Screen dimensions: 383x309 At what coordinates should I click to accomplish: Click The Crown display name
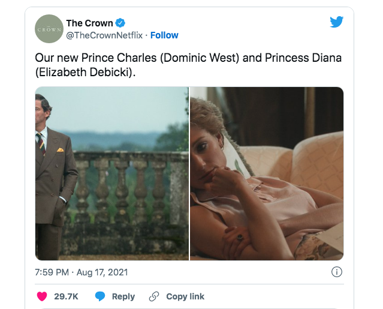click(89, 23)
